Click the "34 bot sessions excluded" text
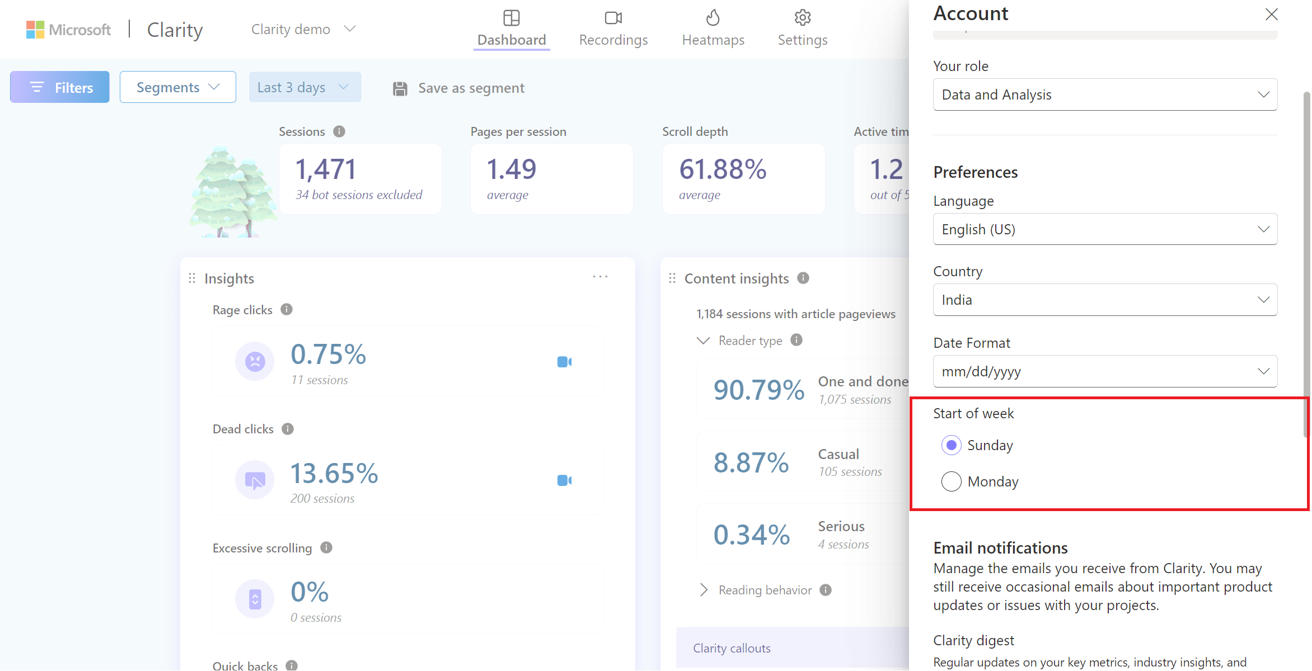1312x671 pixels. tap(359, 195)
